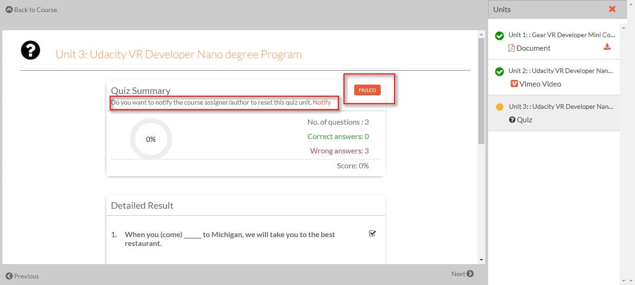The height and width of the screenshot is (285, 635).
Task: Open the Unit 1 Gear VR Developer entry
Action: (x=562, y=35)
